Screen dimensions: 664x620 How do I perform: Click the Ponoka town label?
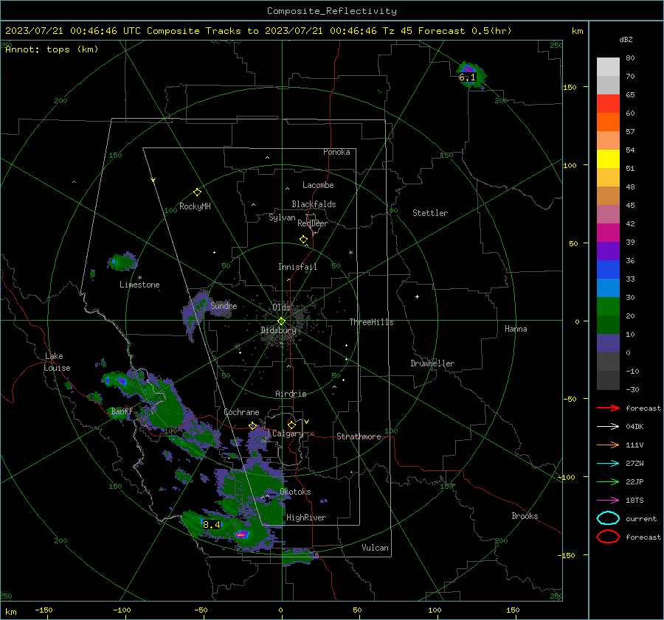point(336,152)
